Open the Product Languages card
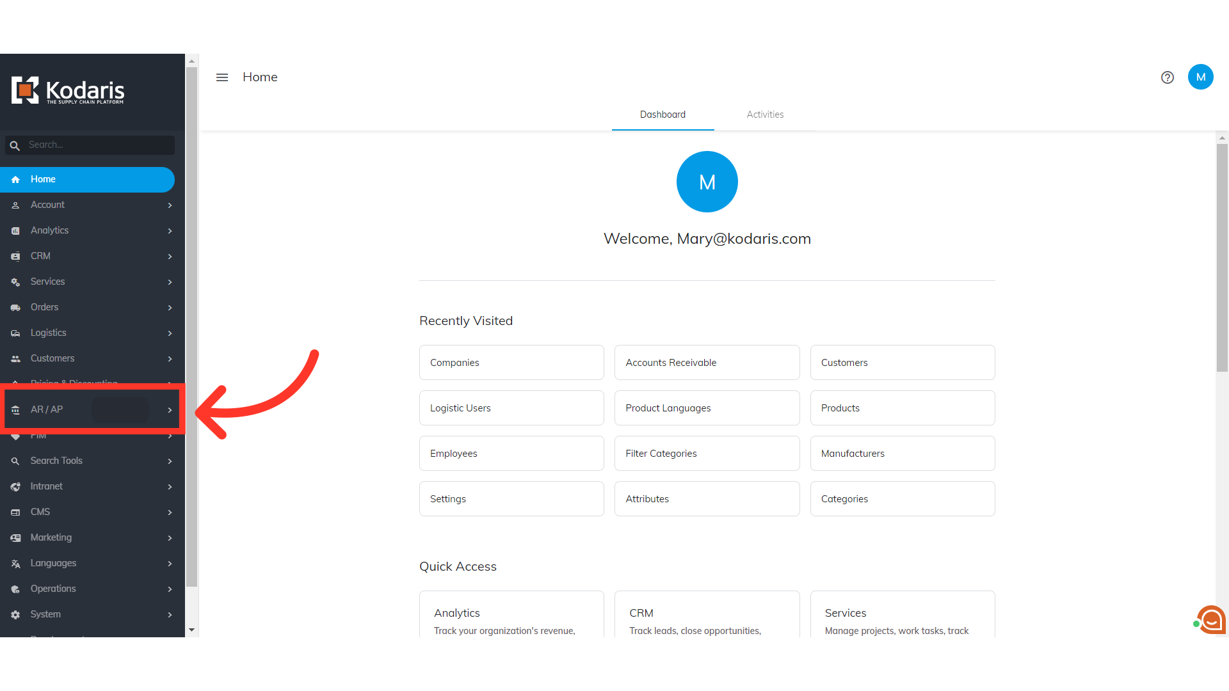The height and width of the screenshot is (691, 1229). tap(707, 408)
